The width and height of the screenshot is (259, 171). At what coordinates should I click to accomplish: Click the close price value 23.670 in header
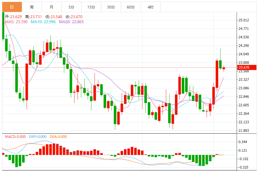click(76, 17)
